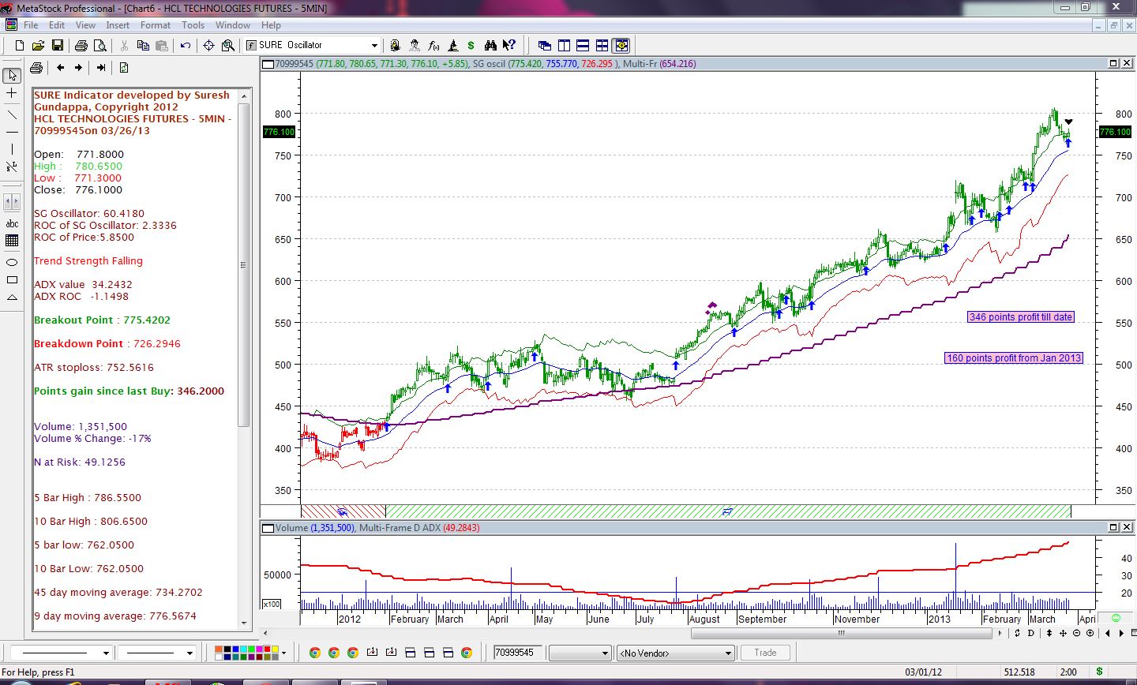Click '160 points profit from Jan 2013' label

click(x=1014, y=358)
